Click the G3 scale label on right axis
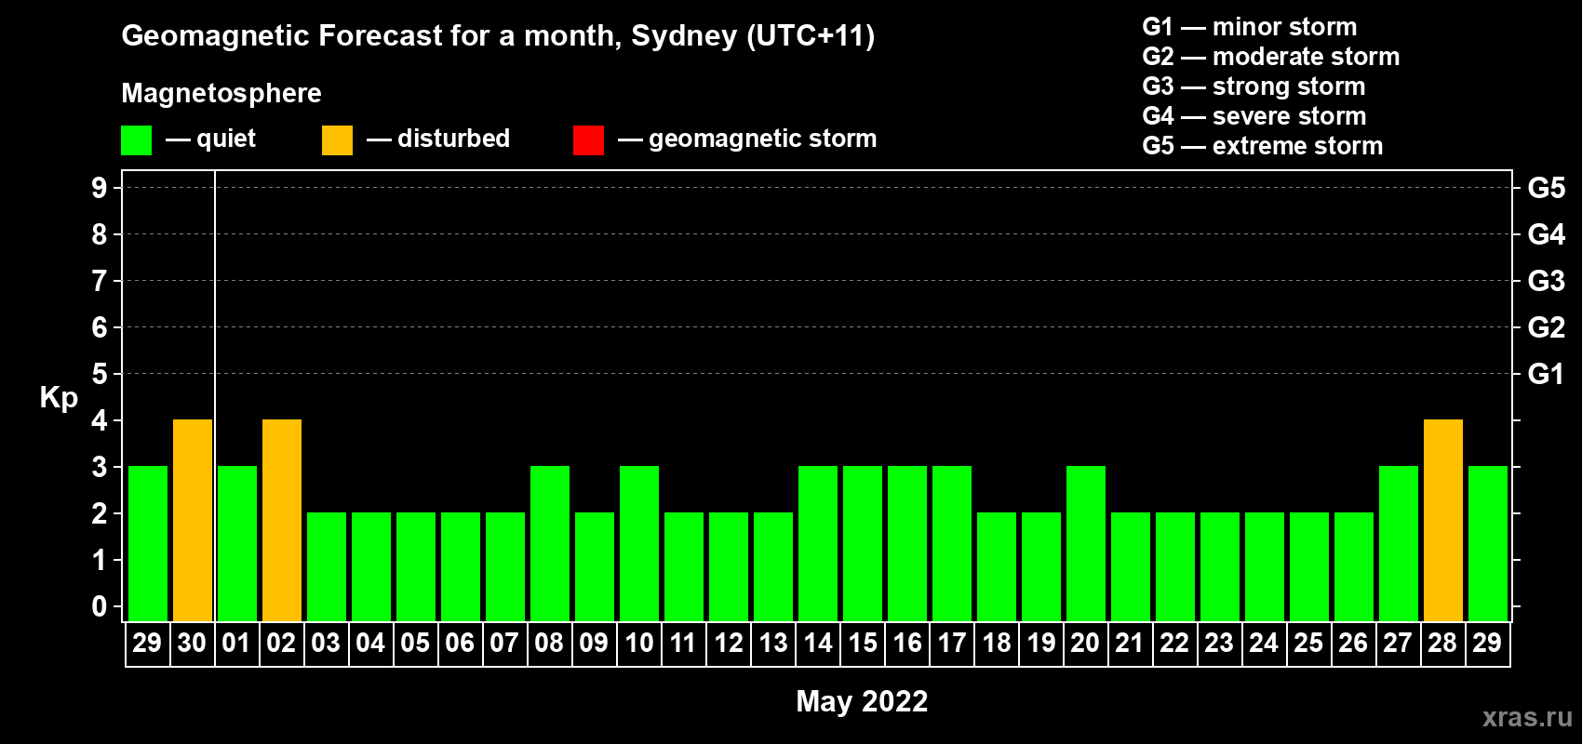The height and width of the screenshot is (744, 1582). (x=1547, y=281)
